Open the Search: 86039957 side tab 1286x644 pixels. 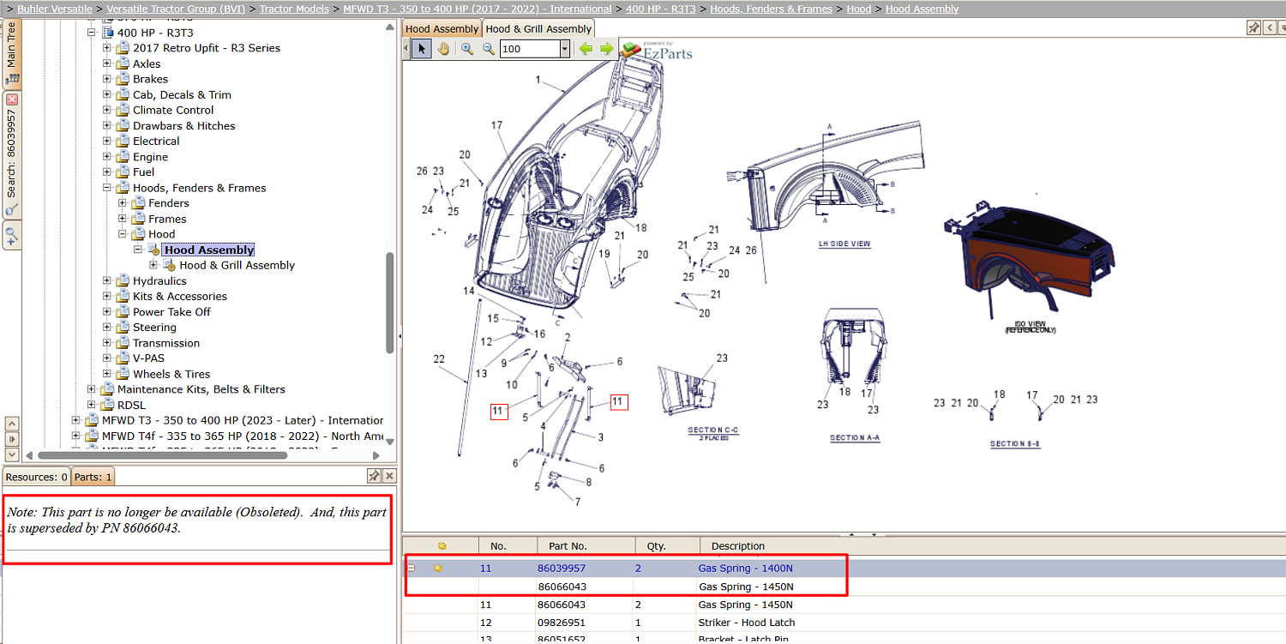(x=11, y=154)
